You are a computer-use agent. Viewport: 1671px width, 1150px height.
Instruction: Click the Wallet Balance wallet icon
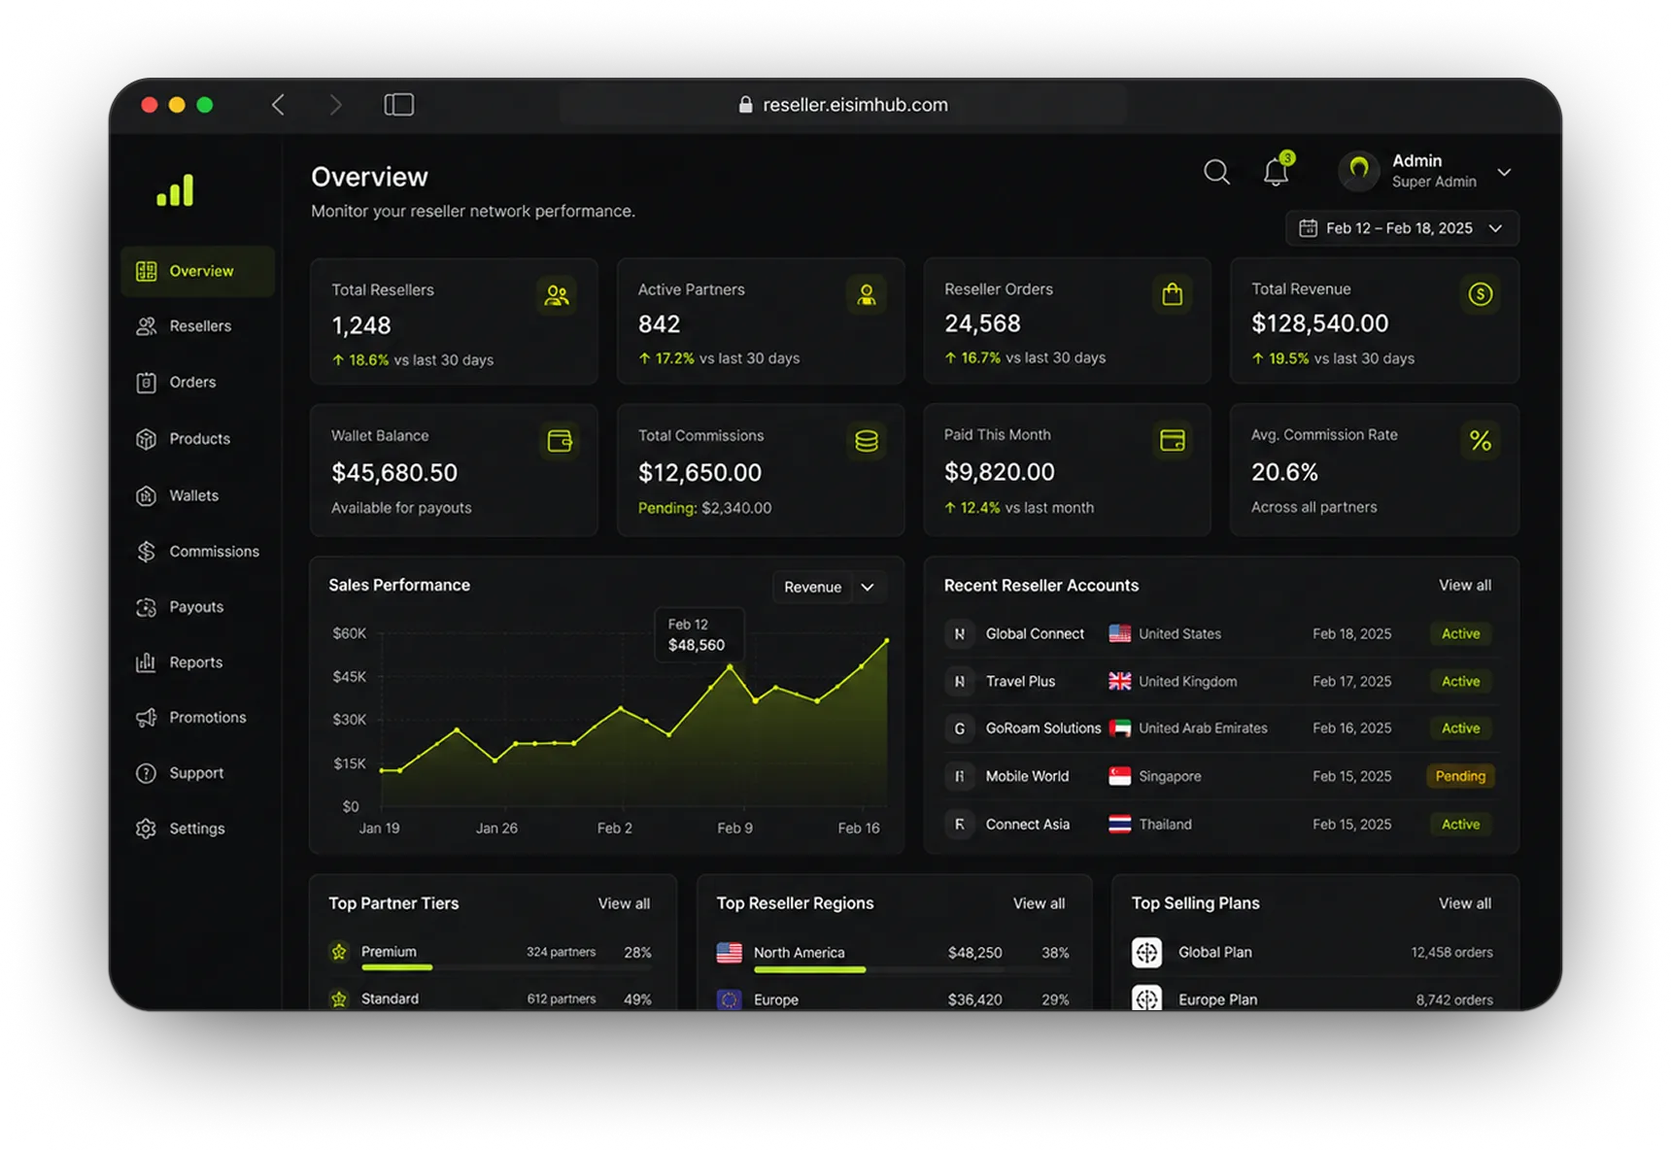(x=560, y=441)
